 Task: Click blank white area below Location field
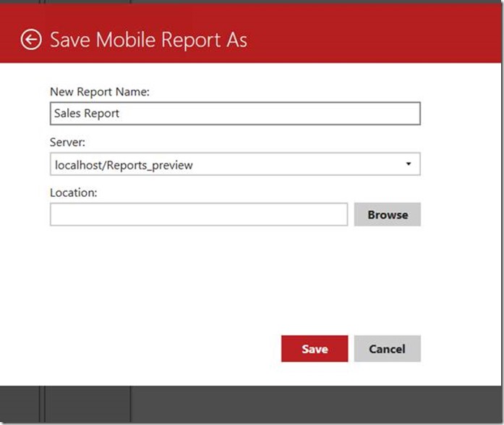coord(234,275)
